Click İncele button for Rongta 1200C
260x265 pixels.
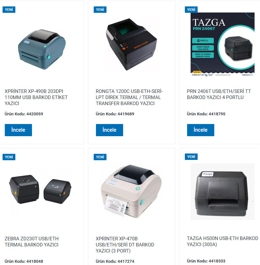(x=109, y=130)
